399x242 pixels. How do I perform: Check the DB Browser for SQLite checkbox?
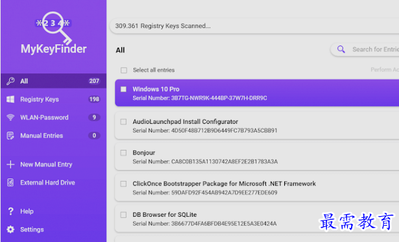pyautogui.click(x=123, y=215)
